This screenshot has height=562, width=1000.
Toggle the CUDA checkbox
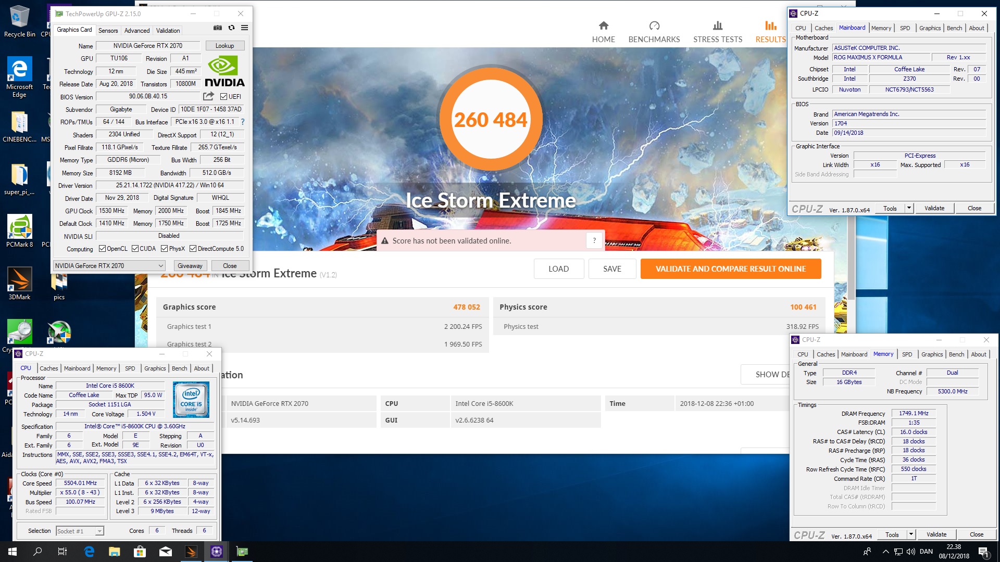[x=135, y=249]
